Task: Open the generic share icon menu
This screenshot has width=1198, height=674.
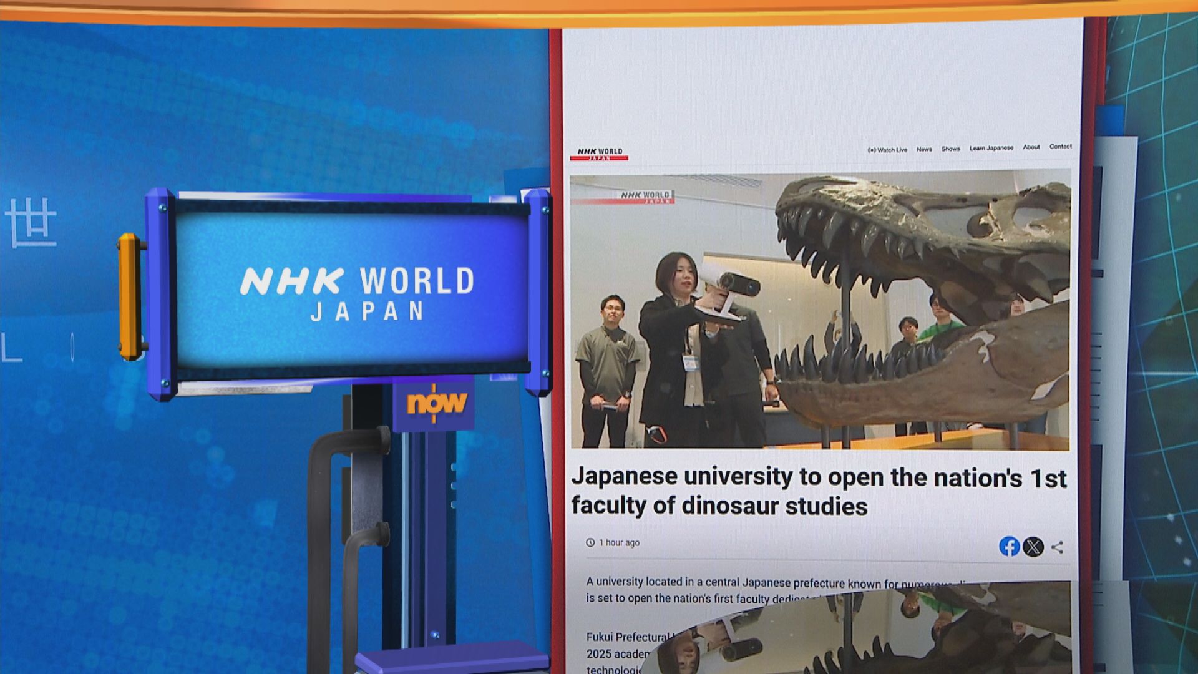Action: pos(1057,547)
